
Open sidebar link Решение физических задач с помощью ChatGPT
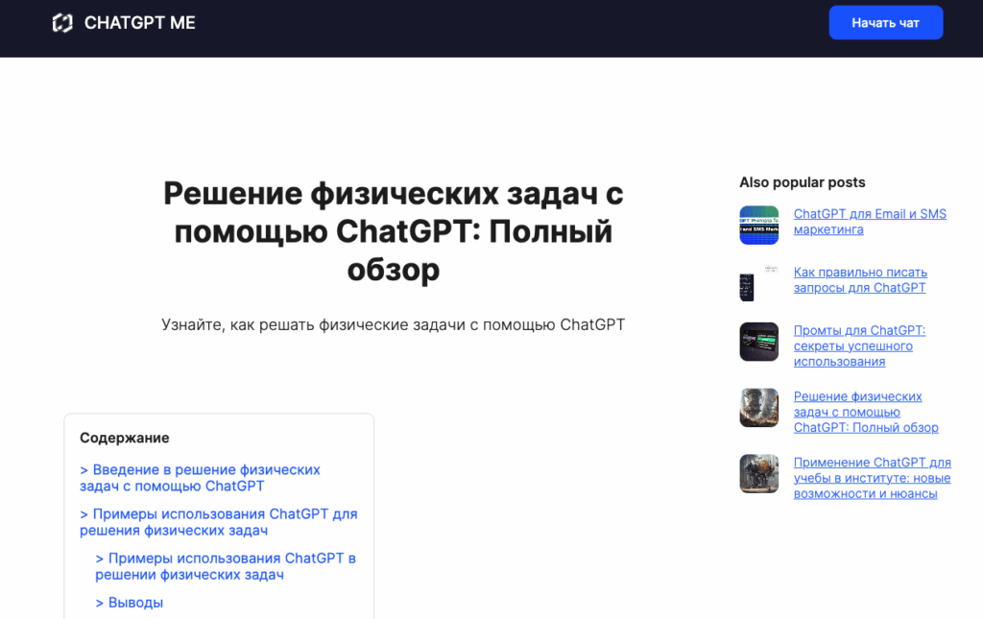click(866, 413)
